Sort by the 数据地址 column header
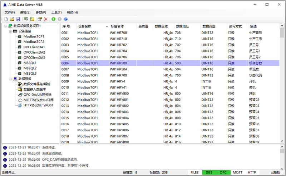The width and height of the screenshot is (286, 176). click(x=187, y=26)
